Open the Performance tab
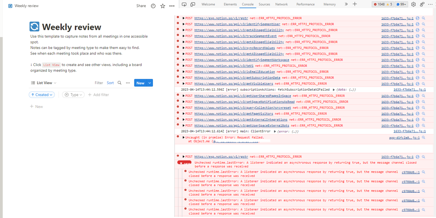 (306, 4)
